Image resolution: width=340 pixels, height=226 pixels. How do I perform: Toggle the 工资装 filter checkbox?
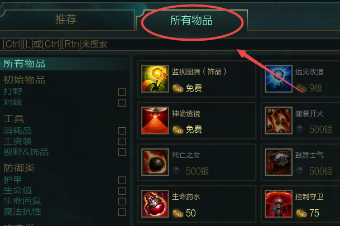tap(122, 142)
